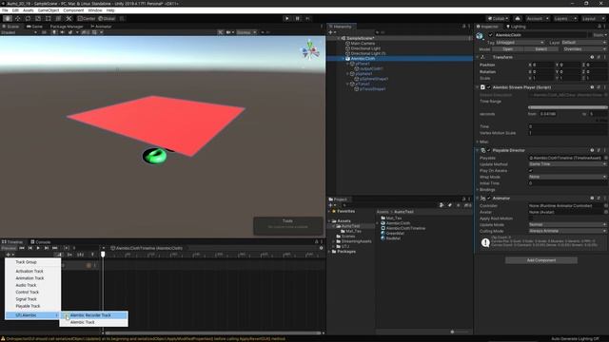Open the Layer Default dropdown
The image size is (609, 342).
coord(583,42)
